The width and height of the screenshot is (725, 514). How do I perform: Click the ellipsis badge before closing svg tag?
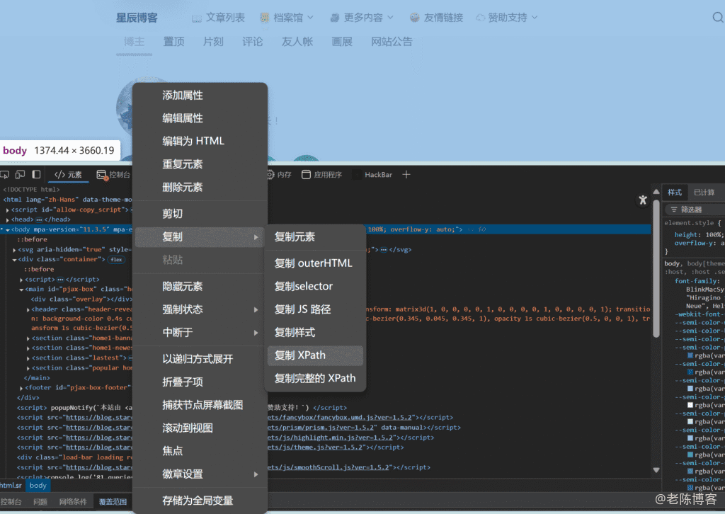(x=384, y=250)
